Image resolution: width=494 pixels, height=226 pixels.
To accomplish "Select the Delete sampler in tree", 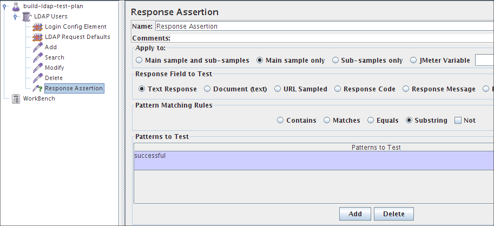I will (x=54, y=78).
